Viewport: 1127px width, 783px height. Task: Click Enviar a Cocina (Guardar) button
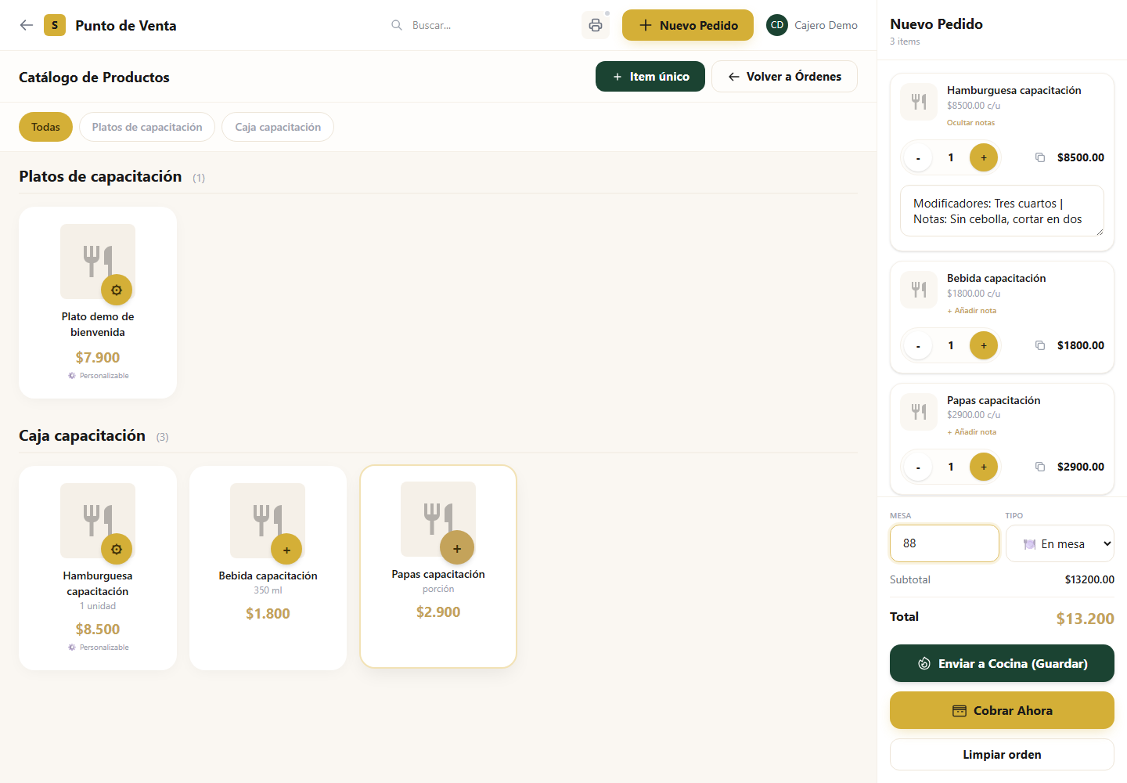[1002, 663]
